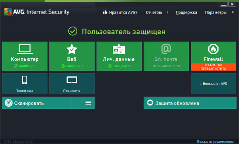Image resolution: width=239 pixels, height=144 pixels.
Task: Minimize the AVG window
Action: tap(223, 4)
